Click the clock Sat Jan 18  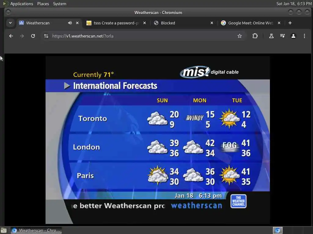pyautogui.click(x=294, y=4)
